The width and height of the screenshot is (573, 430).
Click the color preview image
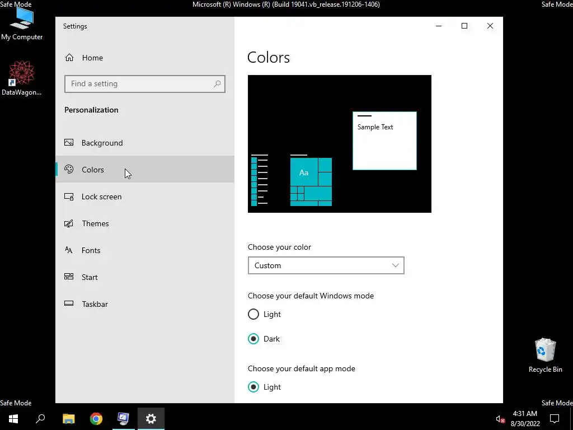(340, 144)
